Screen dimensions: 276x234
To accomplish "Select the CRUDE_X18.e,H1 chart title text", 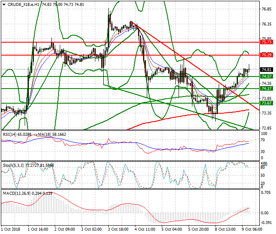I will coord(23,5).
